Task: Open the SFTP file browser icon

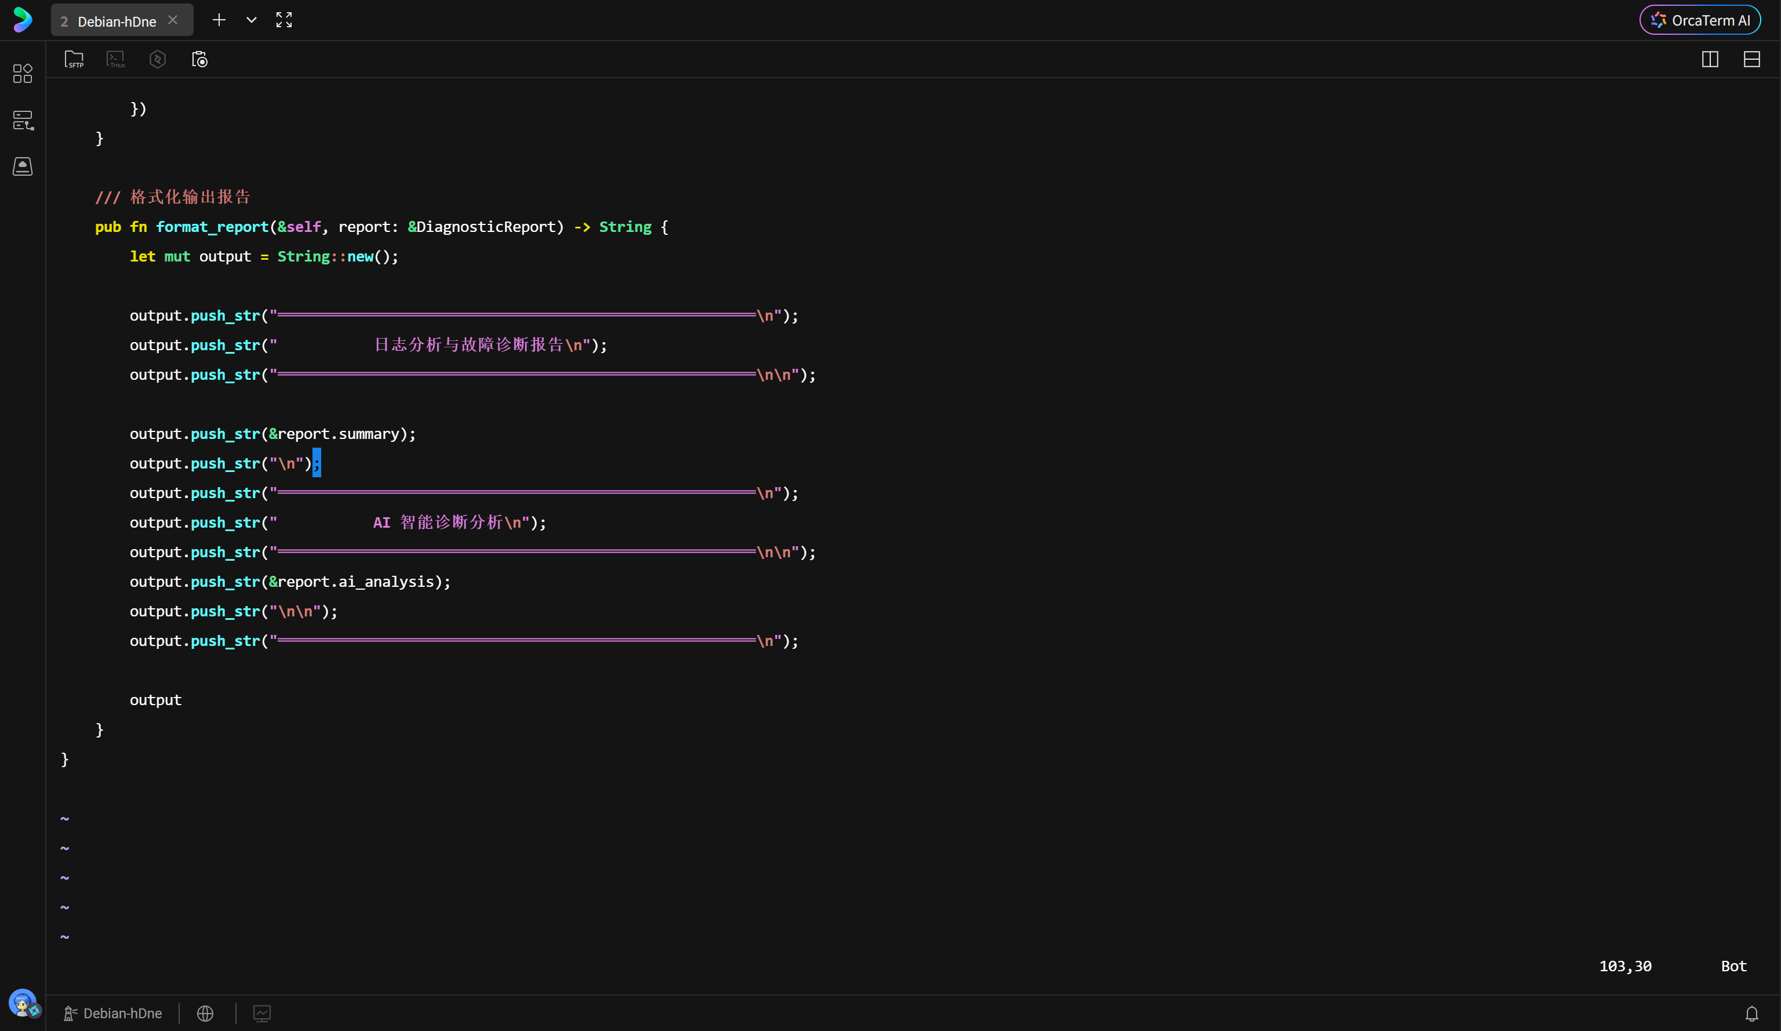Action: (74, 59)
